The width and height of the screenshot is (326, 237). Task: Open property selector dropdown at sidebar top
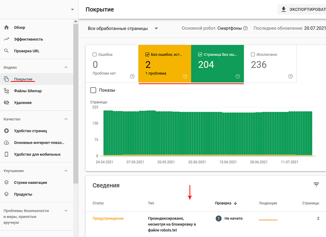pyautogui.click(x=72, y=10)
